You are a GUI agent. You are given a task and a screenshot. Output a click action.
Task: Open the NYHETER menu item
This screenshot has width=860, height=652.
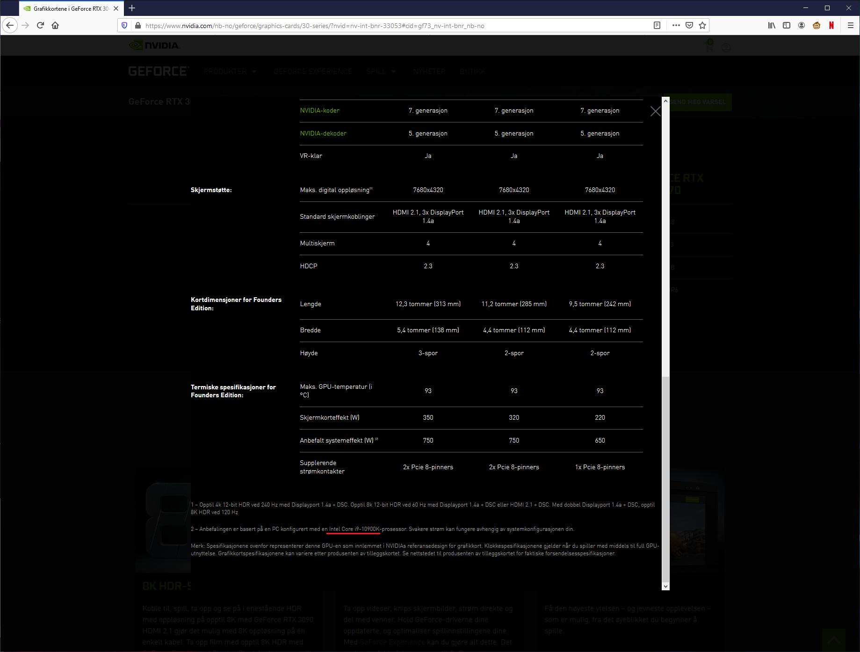point(429,72)
